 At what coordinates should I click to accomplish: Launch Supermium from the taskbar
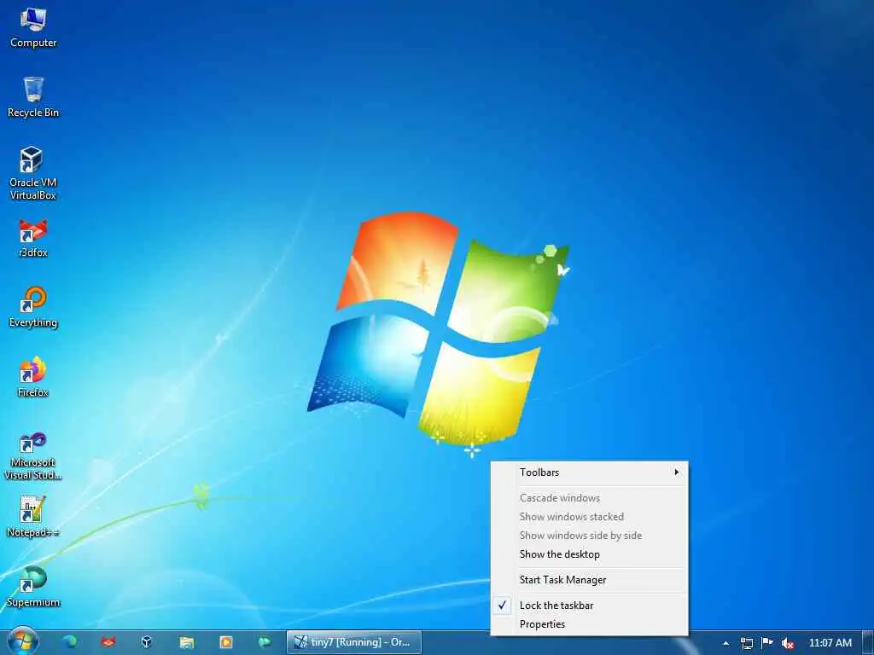pos(265,642)
